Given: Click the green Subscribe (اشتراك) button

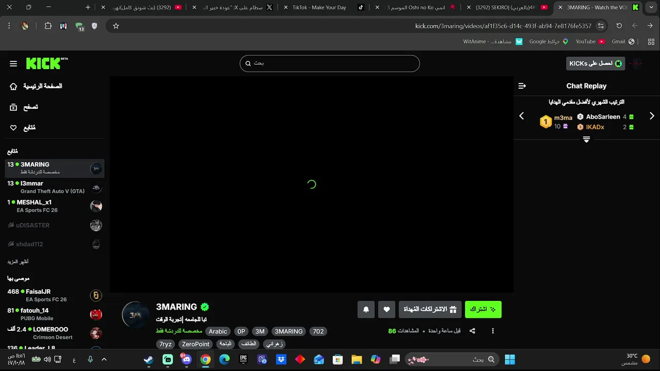Looking at the screenshot, I should (483, 309).
